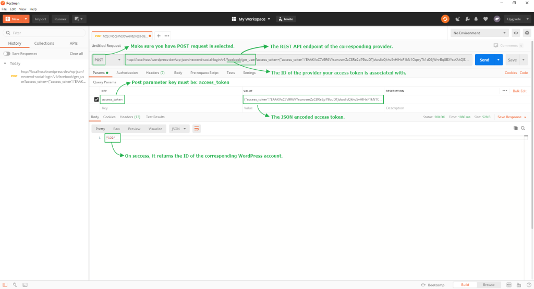
Task: Open the View menu
Action: tap(22, 9)
